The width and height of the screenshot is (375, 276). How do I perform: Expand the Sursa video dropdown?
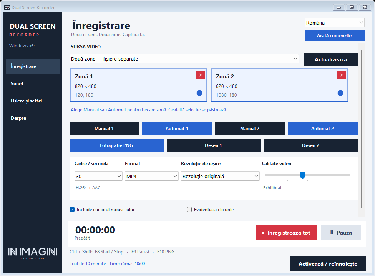184,59
